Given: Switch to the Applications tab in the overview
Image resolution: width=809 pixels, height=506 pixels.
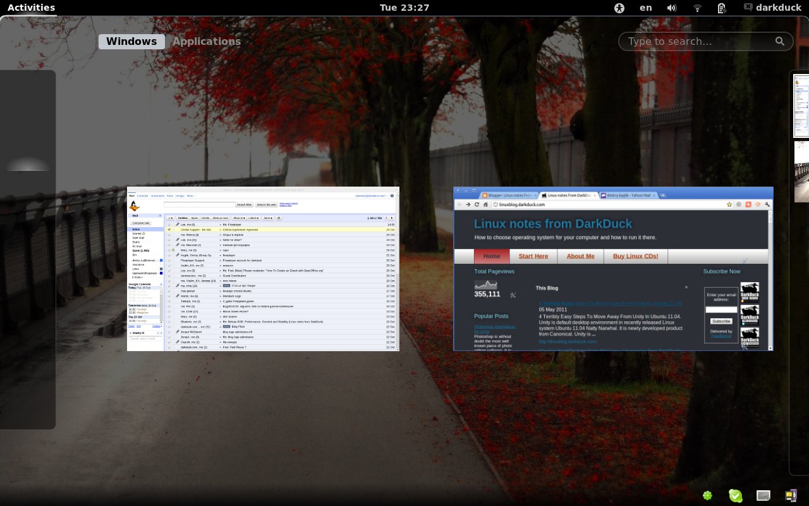Looking at the screenshot, I should click(207, 41).
